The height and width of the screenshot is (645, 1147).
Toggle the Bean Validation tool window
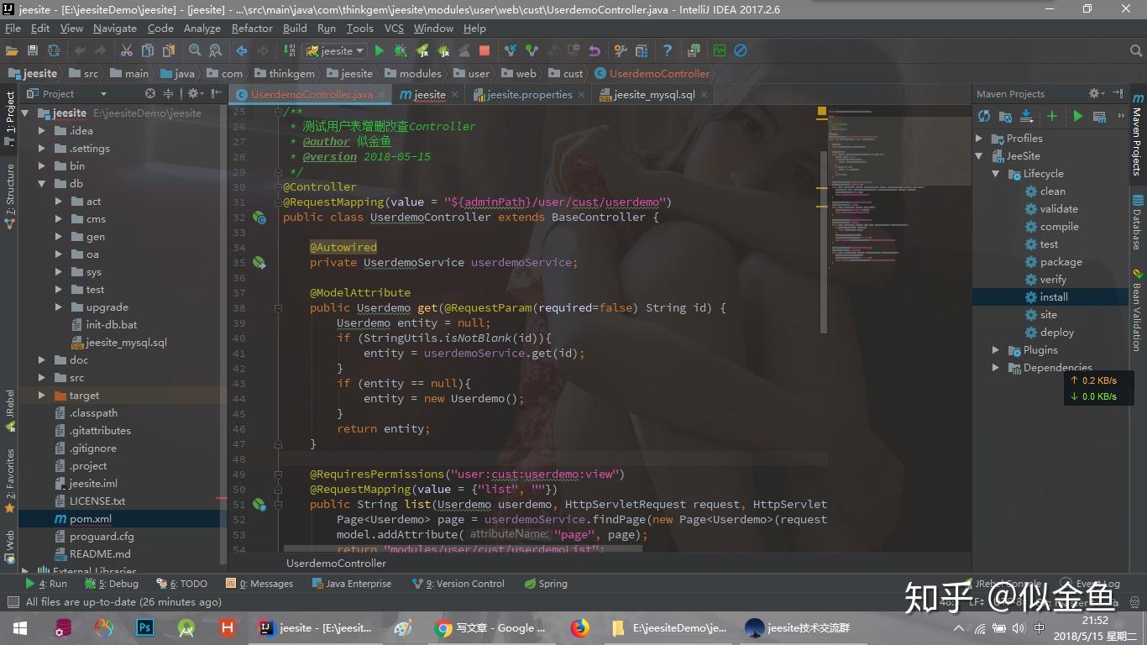pyautogui.click(x=1137, y=309)
